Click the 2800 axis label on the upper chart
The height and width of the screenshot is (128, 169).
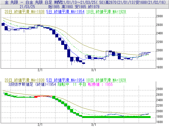tap(160, 16)
